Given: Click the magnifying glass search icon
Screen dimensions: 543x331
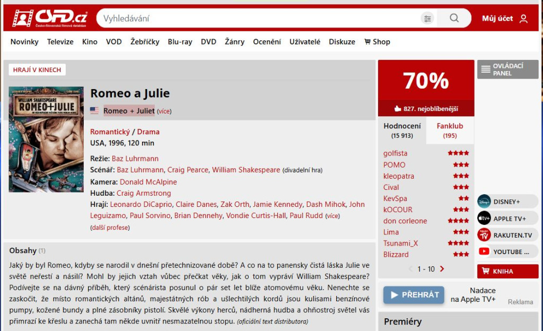Looking at the screenshot, I should 453,18.
